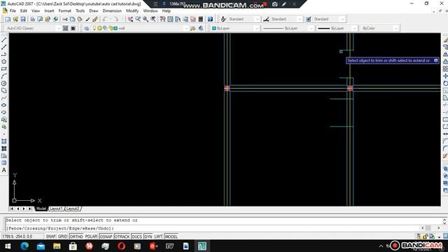Image resolution: width=448 pixels, height=252 pixels.
Task: Click the Plot (print) icon
Action: 32,19
